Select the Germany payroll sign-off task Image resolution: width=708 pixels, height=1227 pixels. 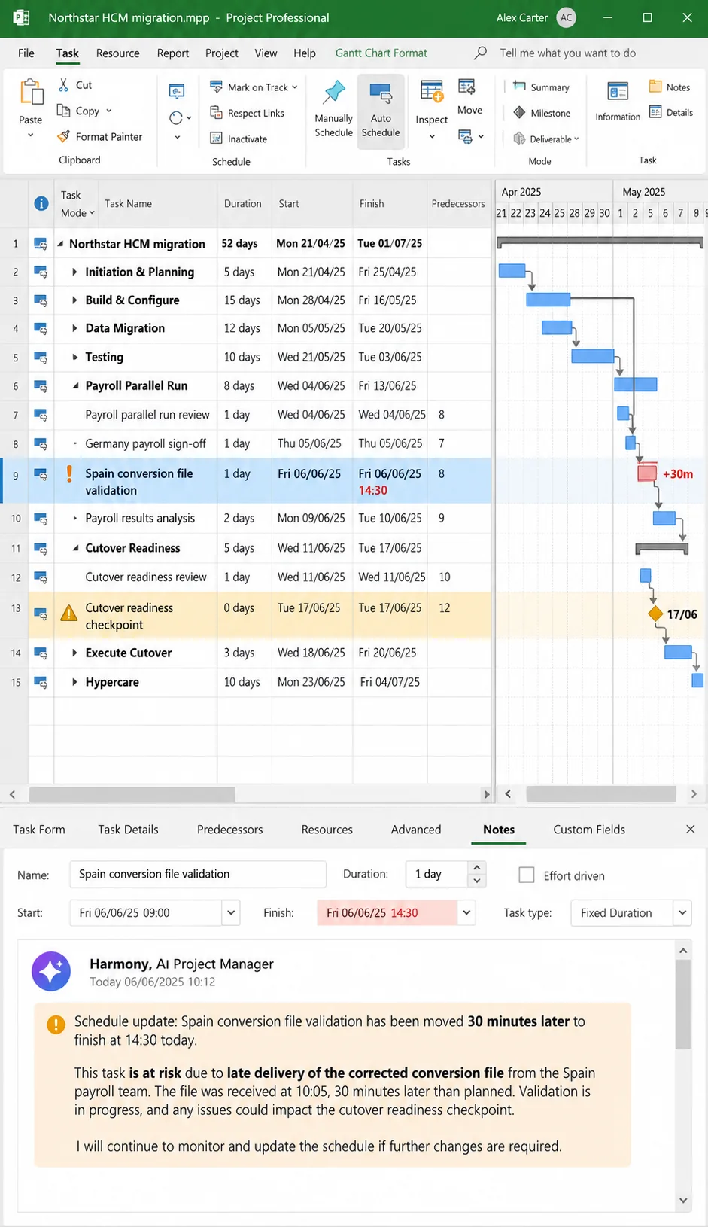[x=145, y=443]
